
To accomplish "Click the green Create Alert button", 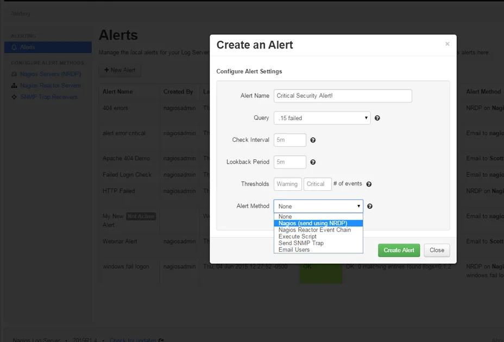I will tap(399, 250).
